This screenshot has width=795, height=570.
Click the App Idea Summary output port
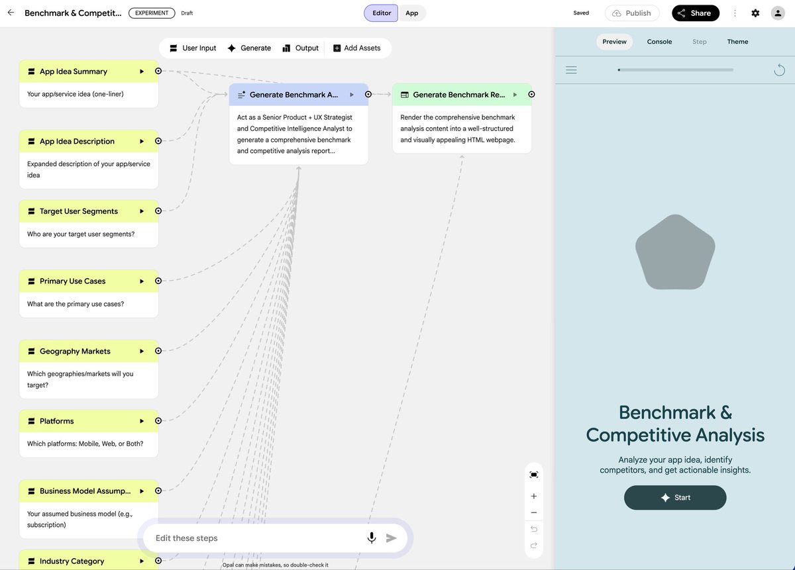tap(158, 71)
